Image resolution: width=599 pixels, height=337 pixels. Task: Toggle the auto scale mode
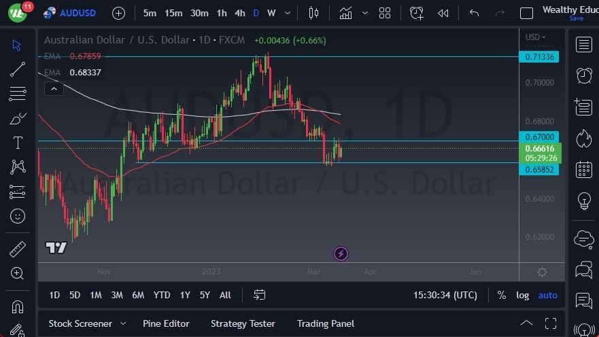coord(547,295)
